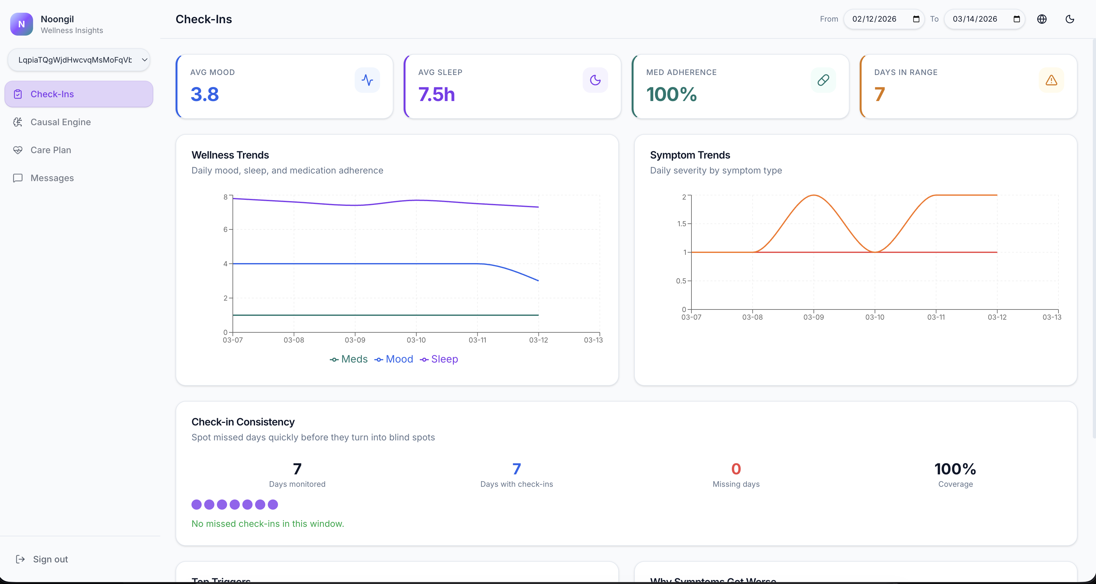
Task: Open the patient selector dropdown
Action: [79, 60]
